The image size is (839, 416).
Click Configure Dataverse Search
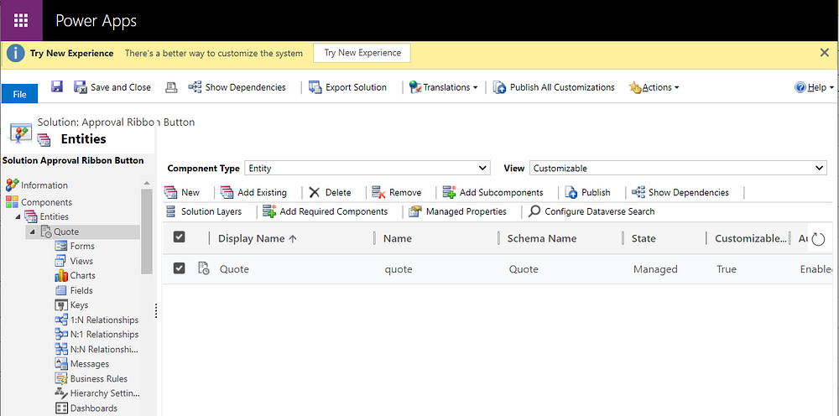pyautogui.click(x=591, y=211)
